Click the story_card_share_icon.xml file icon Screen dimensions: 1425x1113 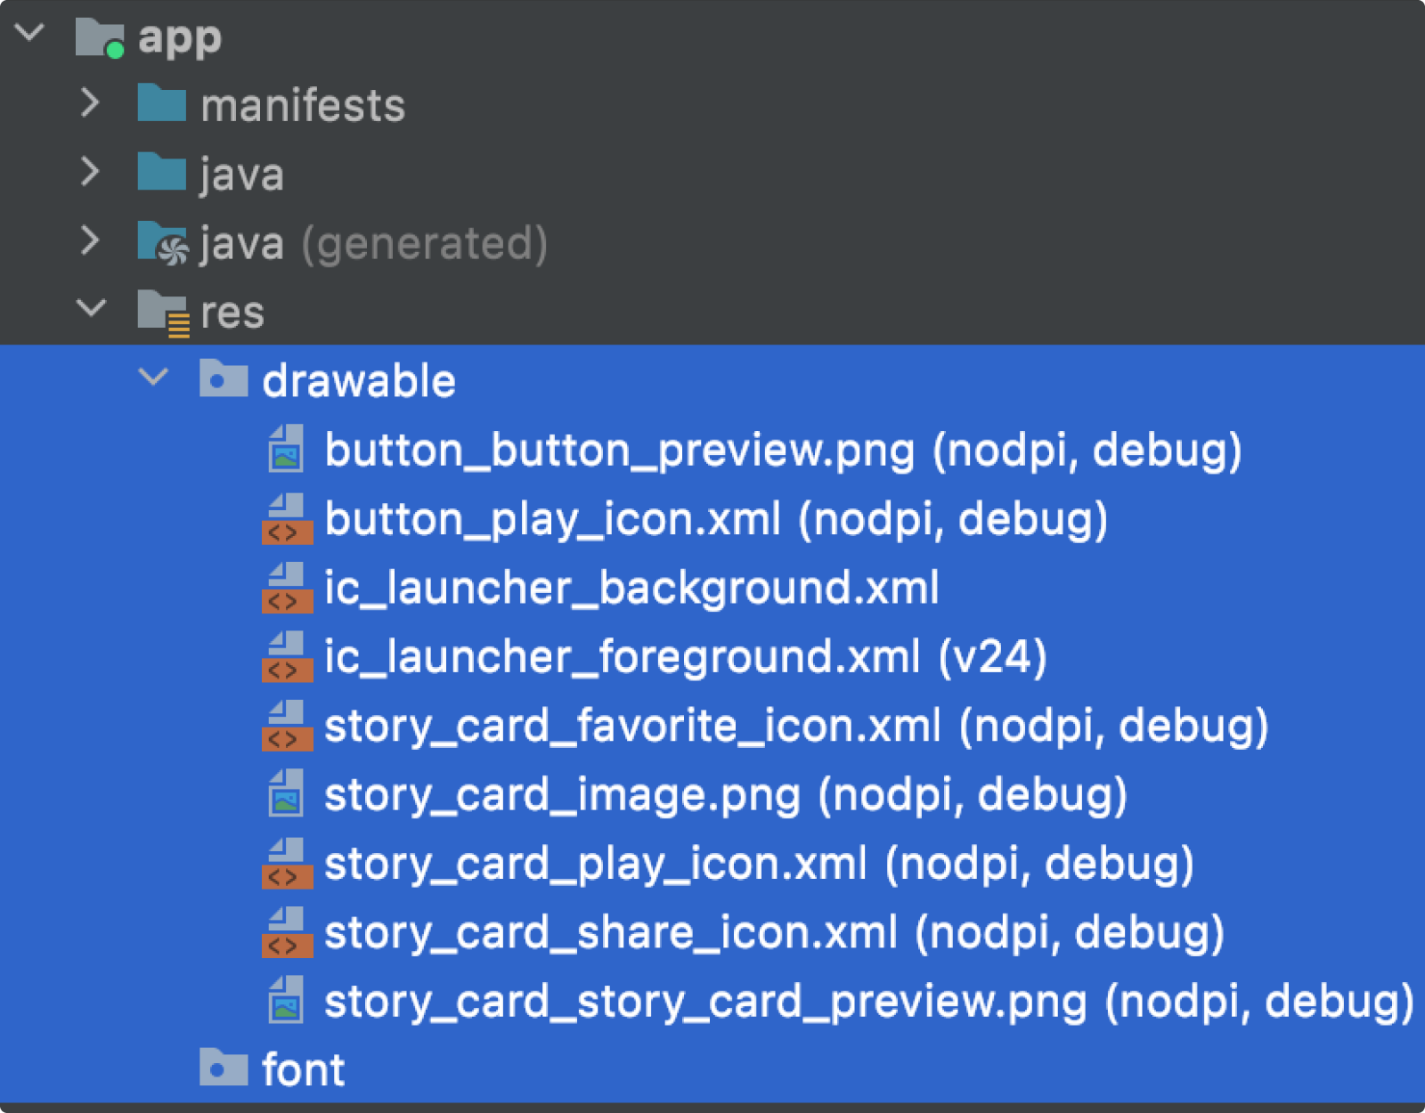287,931
